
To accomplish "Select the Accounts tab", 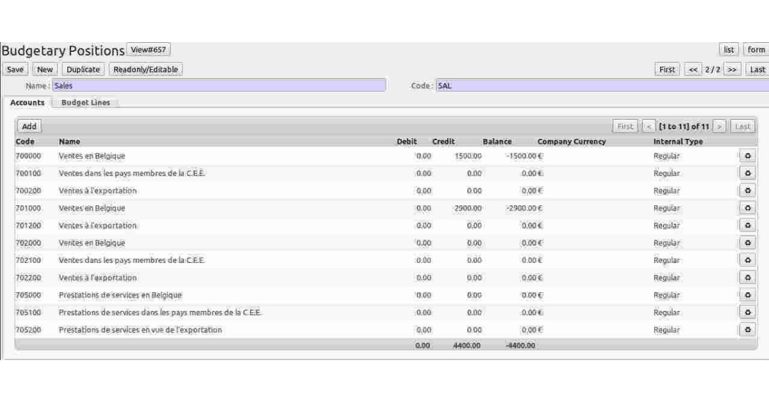I will coord(28,102).
